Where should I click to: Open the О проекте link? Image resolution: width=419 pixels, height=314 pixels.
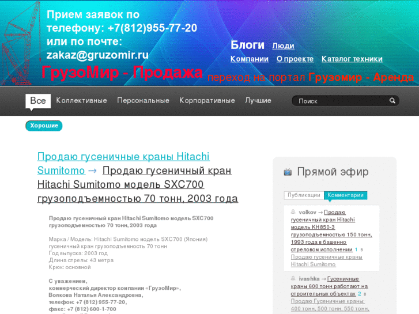(295, 59)
